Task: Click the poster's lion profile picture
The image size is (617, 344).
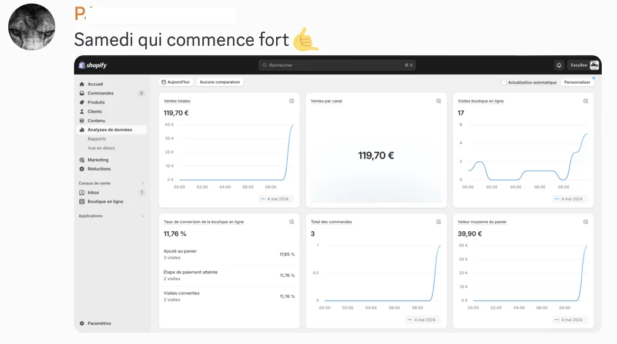Action: (x=32, y=27)
